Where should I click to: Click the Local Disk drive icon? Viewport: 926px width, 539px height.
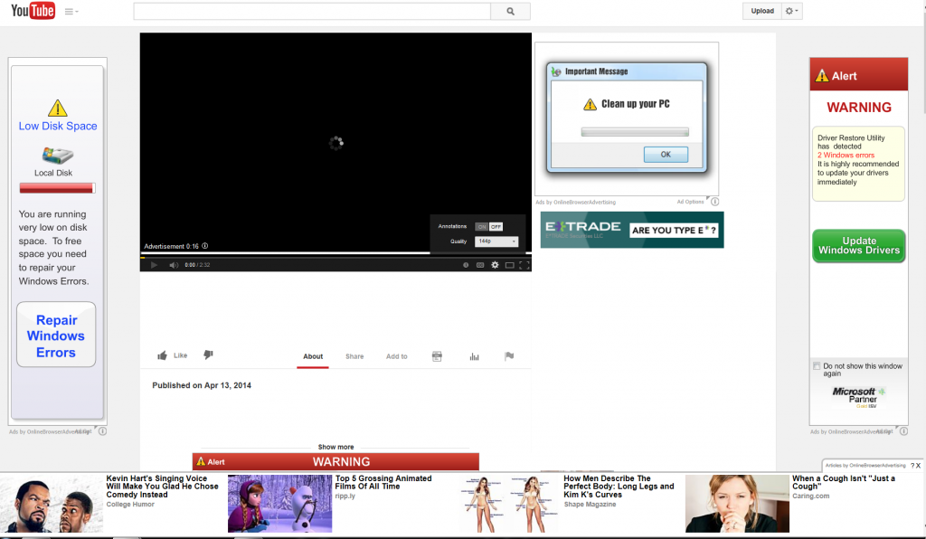click(x=57, y=156)
